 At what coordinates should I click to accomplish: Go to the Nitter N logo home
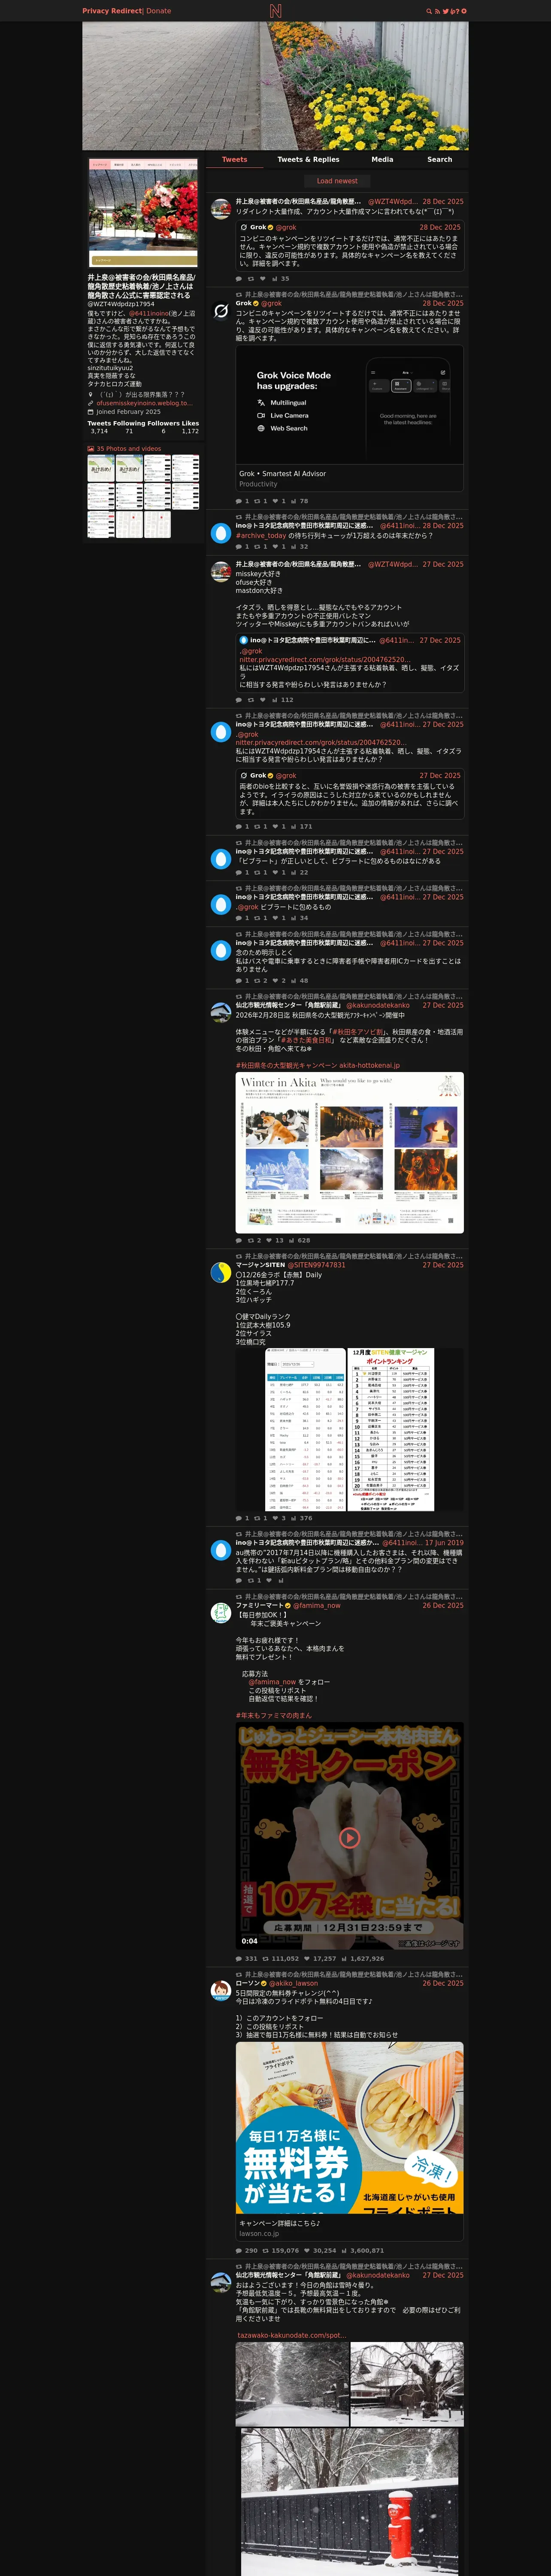[275, 11]
